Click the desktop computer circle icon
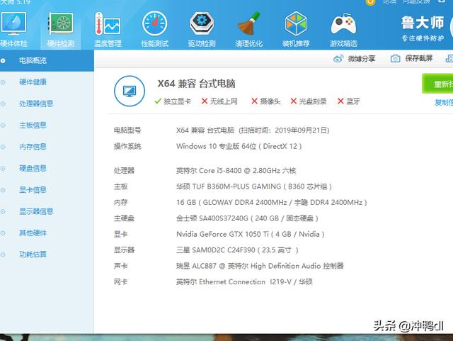This screenshot has height=341, width=453. click(x=130, y=91)
